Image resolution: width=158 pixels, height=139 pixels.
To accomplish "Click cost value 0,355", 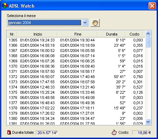I will pyautogui.click(x=138, y=45).
